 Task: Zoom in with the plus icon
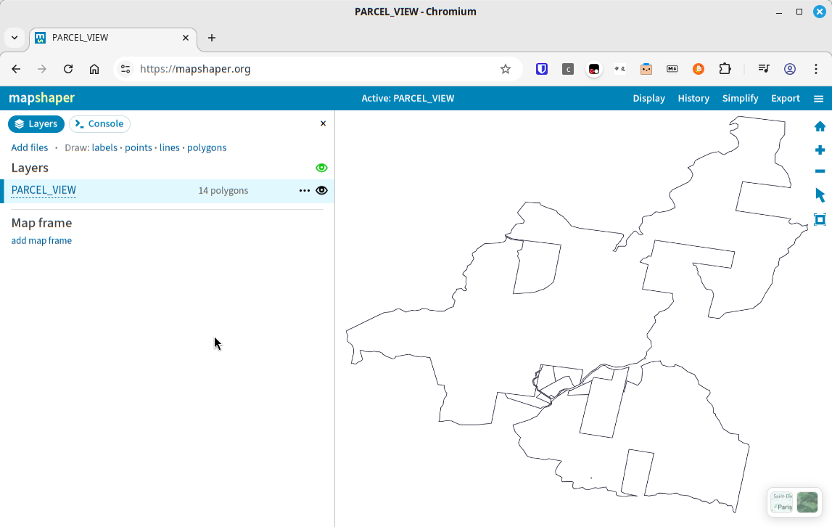coord(820,150)
